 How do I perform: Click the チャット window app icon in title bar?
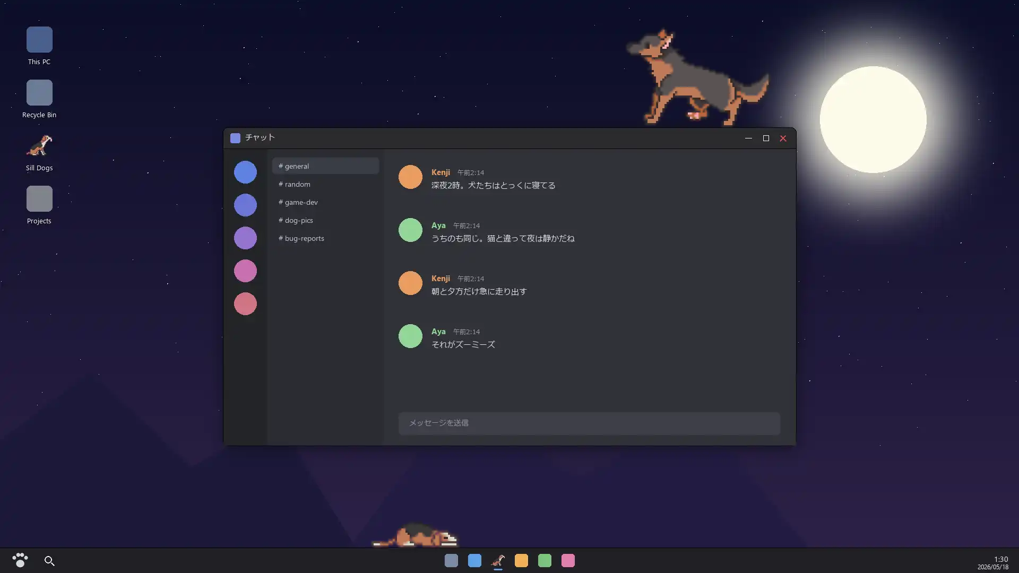click(x=235, y=138)
